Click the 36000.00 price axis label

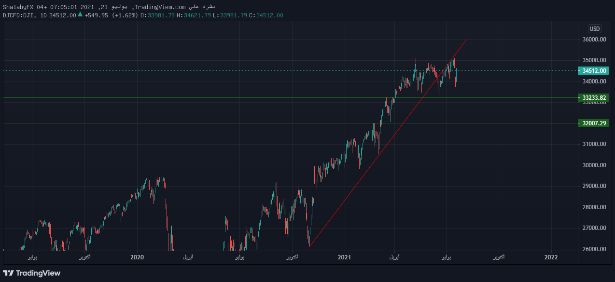(594, 40)
